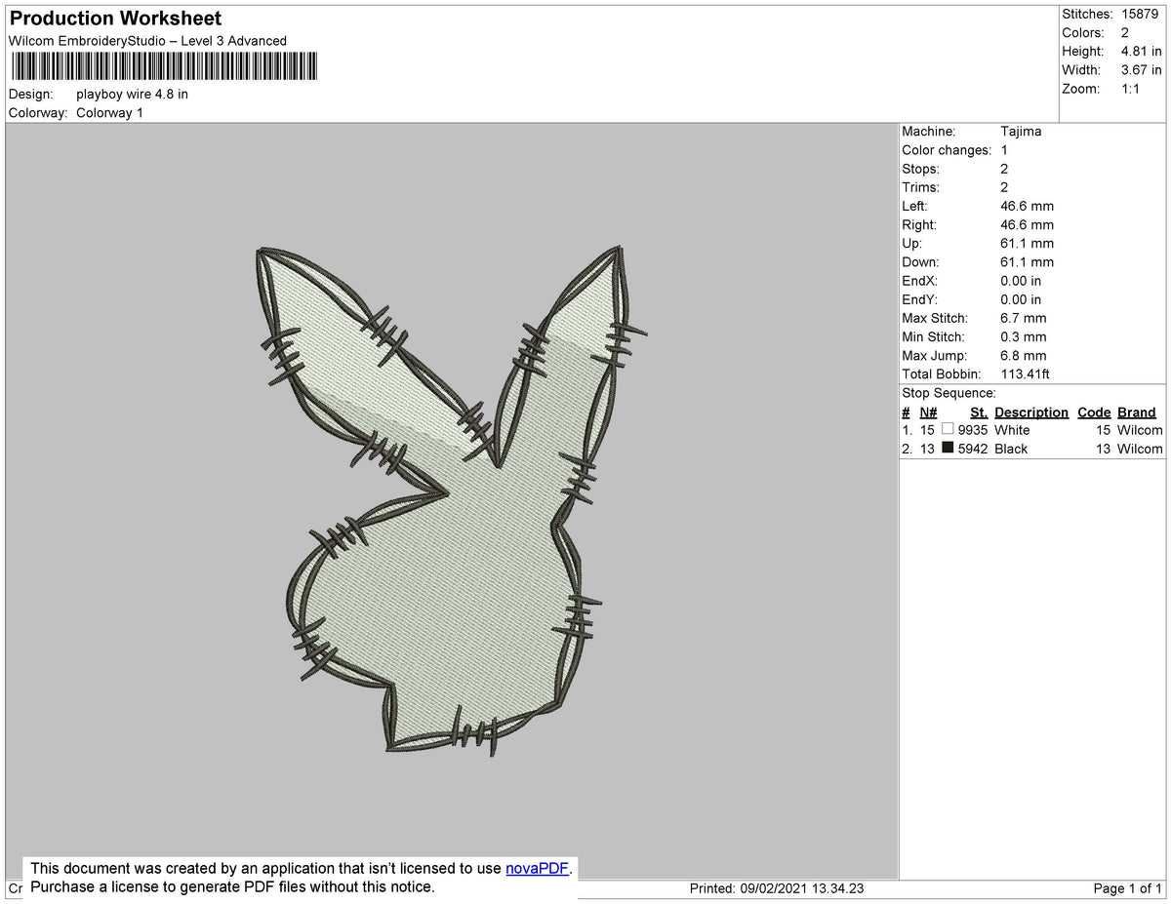Select the Colors value 2
This screenshot has width=1171, height=904.
point(1125,32)
